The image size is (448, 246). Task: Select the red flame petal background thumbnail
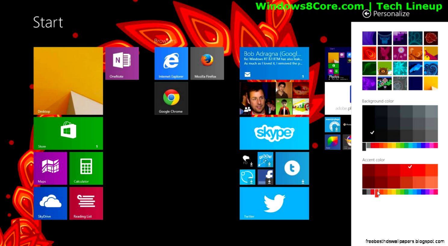[369, 53]
